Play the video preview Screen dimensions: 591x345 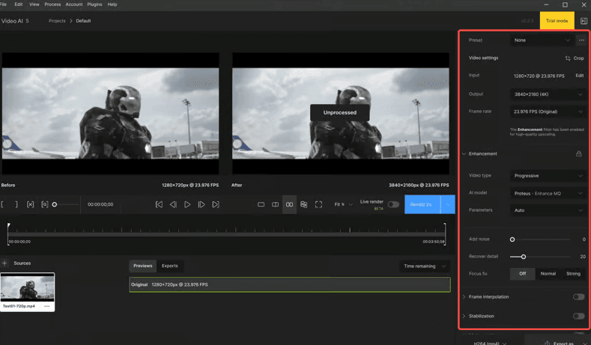187,204
